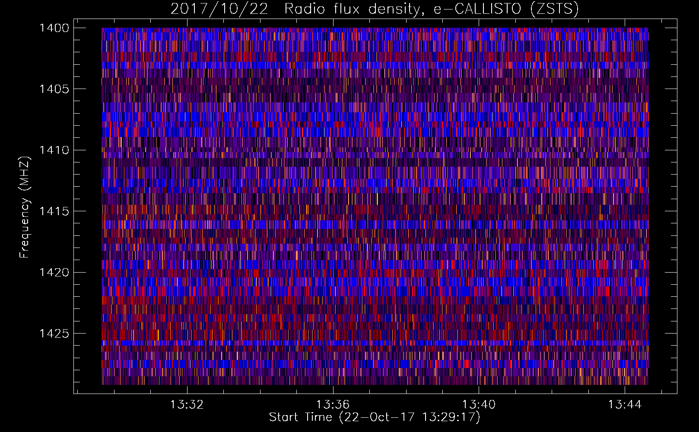Image resolution: width=699 pixels, height=432 pixels.
Task: Click the 'Start Time (22-Oct-17 13:29:17)' axis title
Action: pos(375,417)
